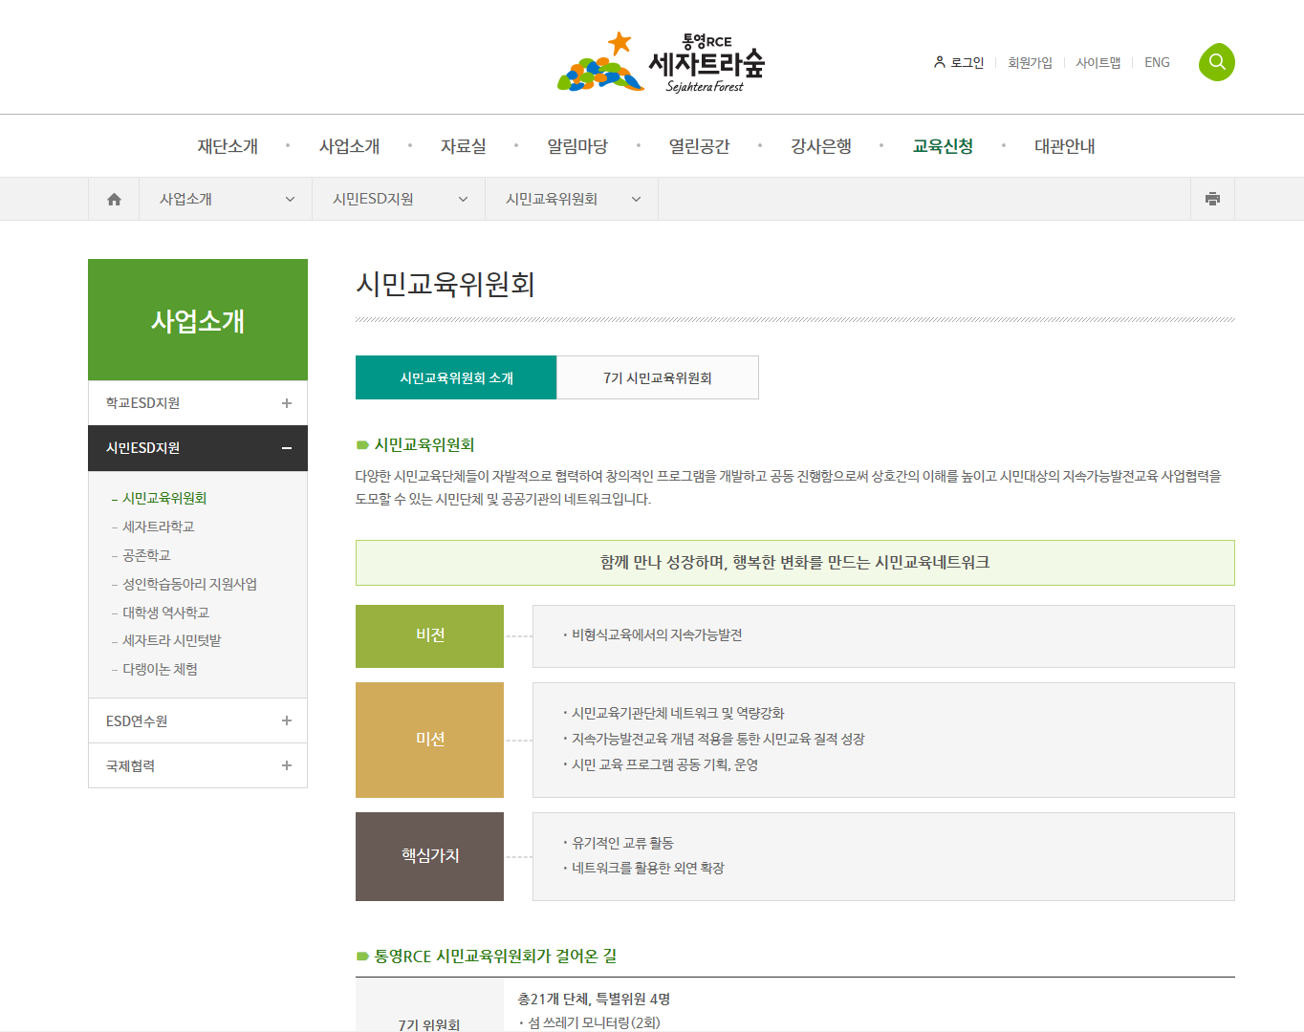Screen dimensions: 1304x1032
Task: Click the green search magnifier icon
Action: pos(1216,62)
